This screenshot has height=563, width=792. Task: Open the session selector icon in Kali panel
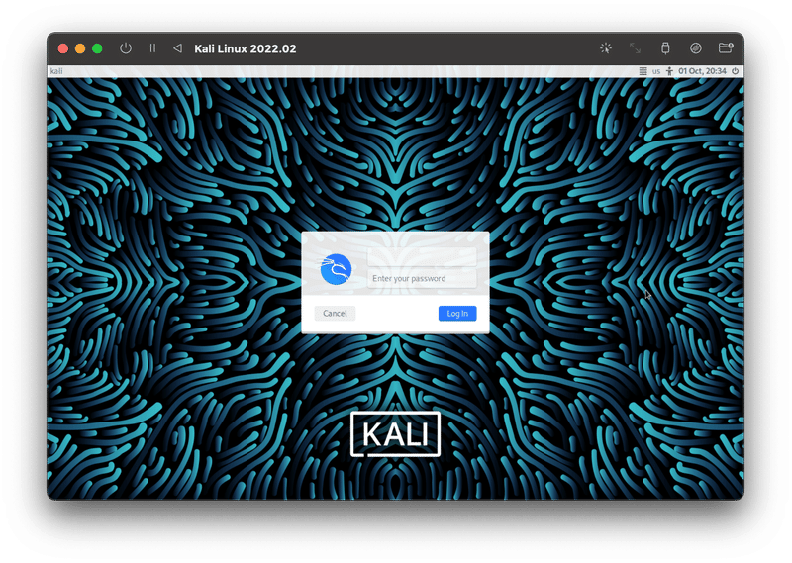[x=643, y=71]
